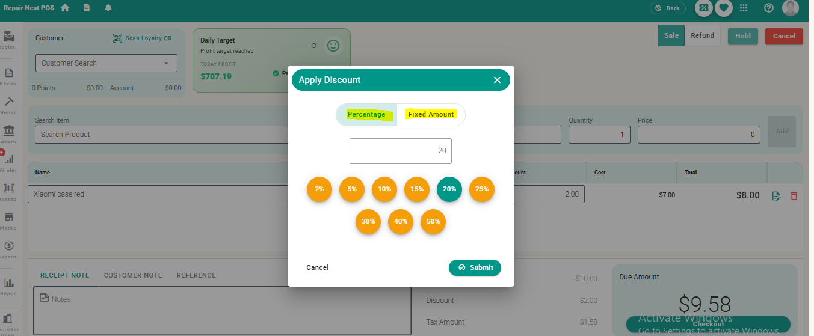Edit the Xiaomi case red row

point(776,195)
